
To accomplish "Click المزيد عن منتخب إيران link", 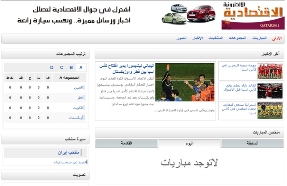I will (x=70, y=162).
